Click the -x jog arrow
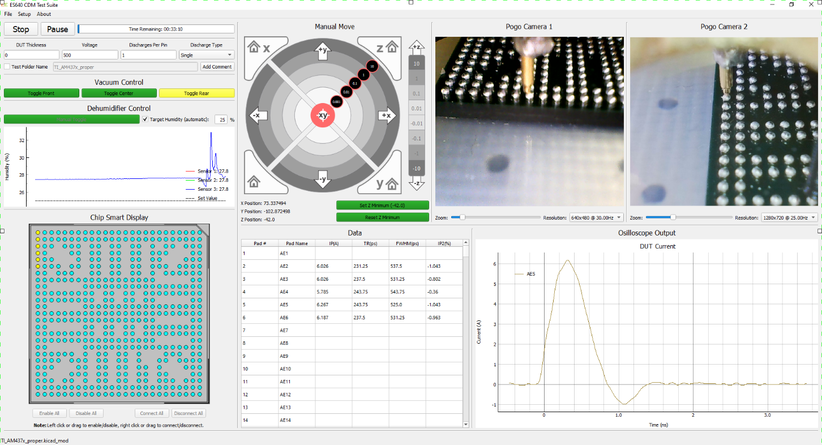Viewport: 822px width, 445px height. [x=258, y=115]
